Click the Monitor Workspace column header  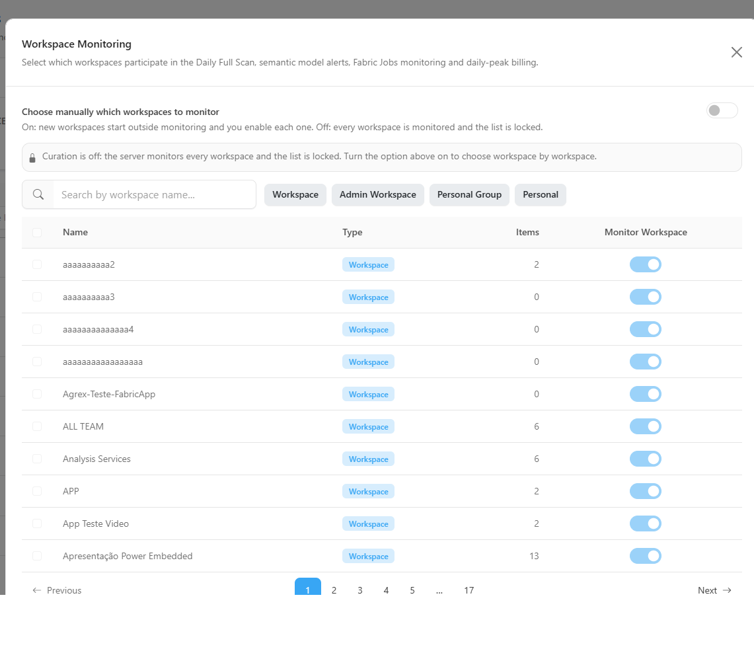coord(646,232)
